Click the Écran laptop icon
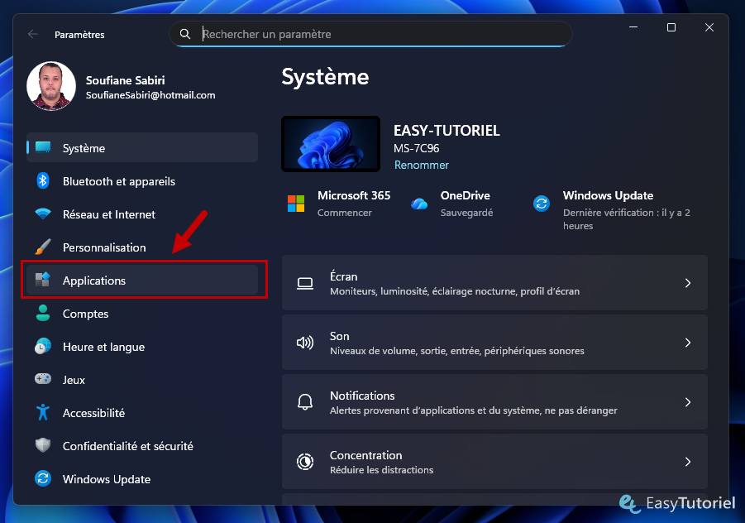745x523 pixels. pos(305,283)
